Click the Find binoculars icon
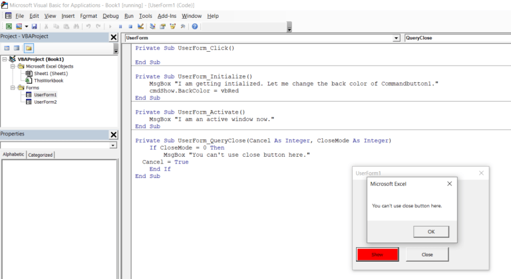Image resolution: width=511 pixels, height=279 pixels. 76,27
